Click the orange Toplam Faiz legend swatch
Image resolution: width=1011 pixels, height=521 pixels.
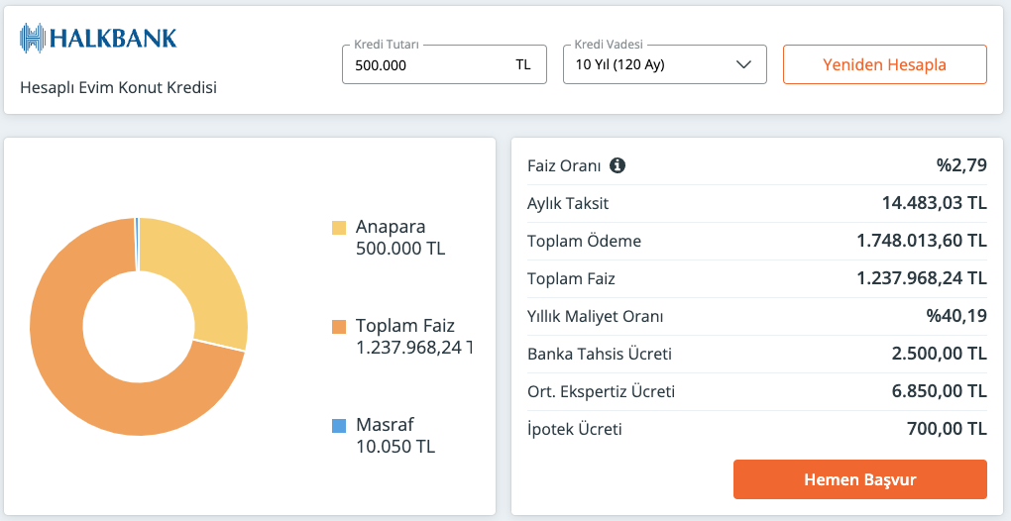click(339, 327)
